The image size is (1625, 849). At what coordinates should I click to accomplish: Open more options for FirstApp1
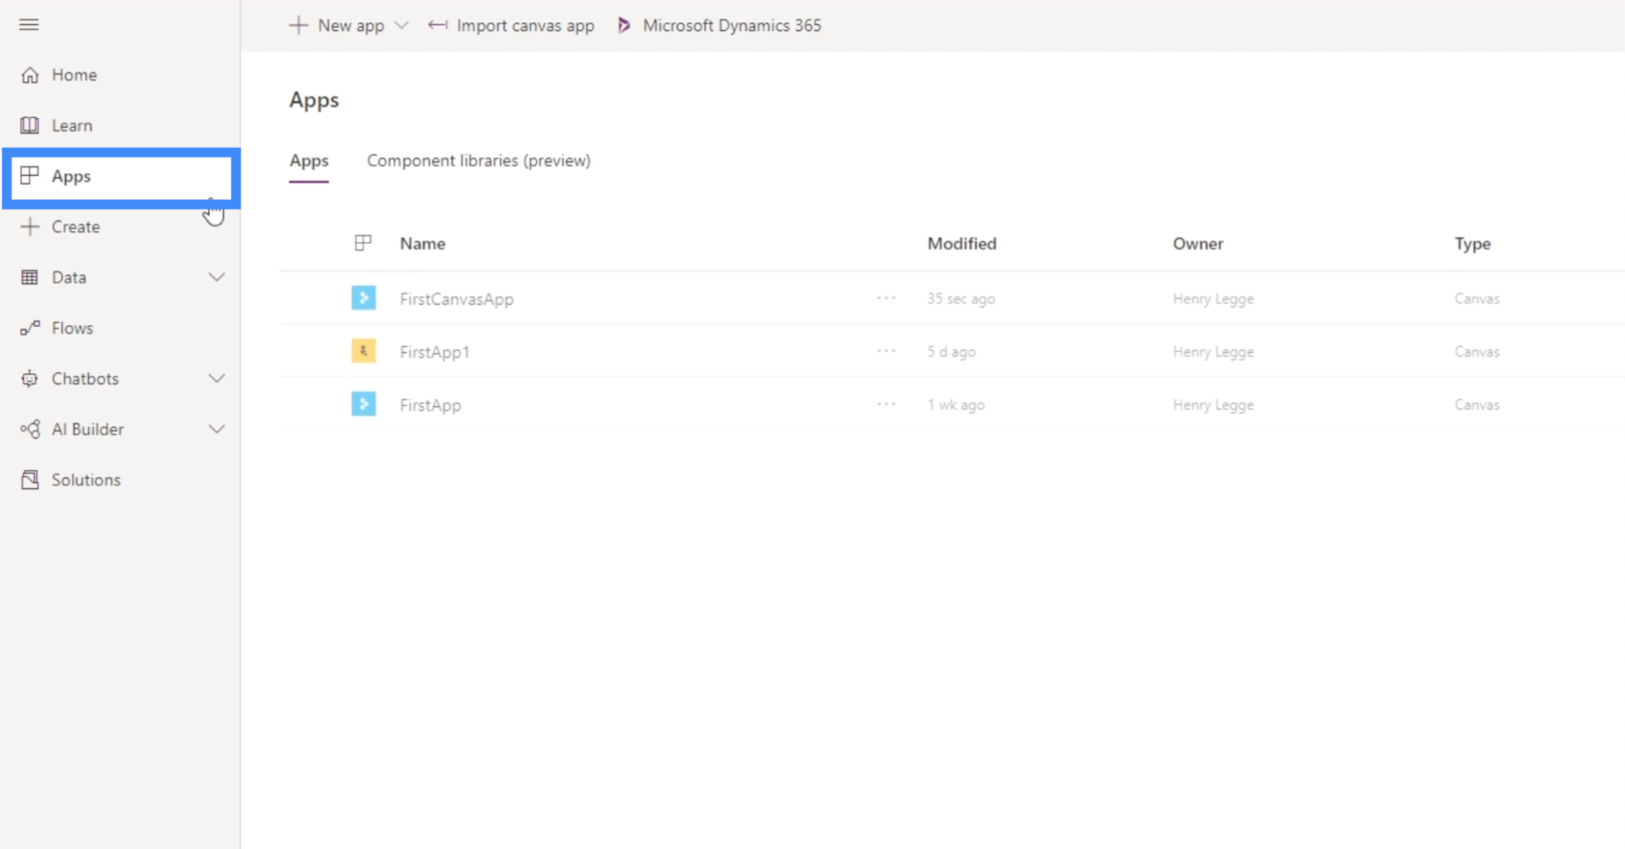886,351
